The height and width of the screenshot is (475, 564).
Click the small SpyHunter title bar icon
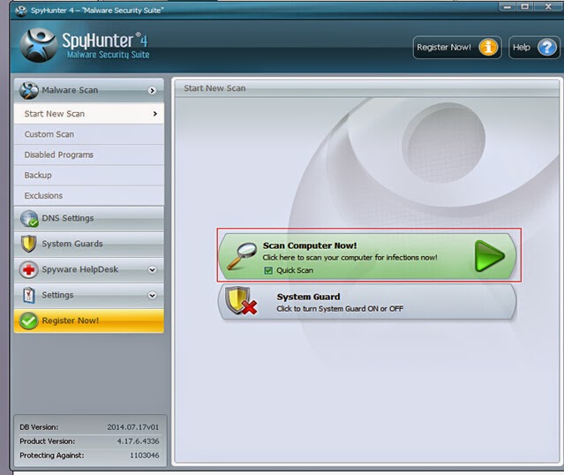[x=21, y=11]
